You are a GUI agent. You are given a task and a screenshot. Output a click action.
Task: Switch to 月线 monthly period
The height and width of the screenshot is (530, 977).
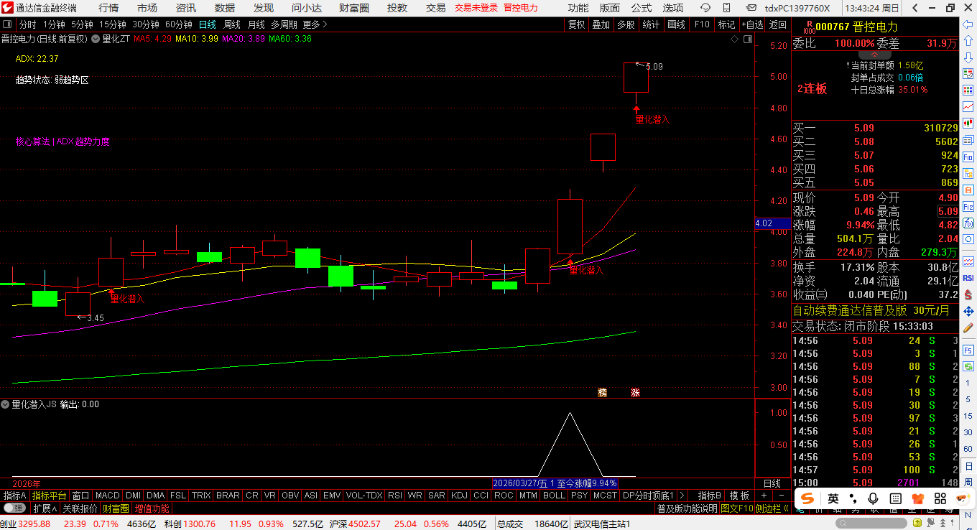tap(256, 24)
